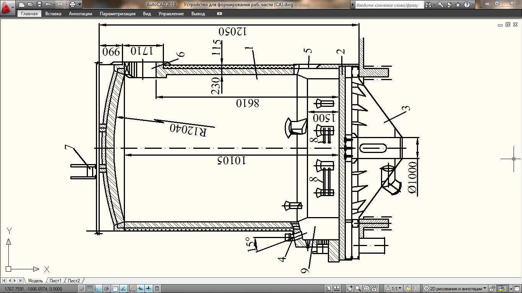This screenshot has width=522, height=293.
Task: Open the Undo history dropdown arrow
Action: tap(53, 5)
